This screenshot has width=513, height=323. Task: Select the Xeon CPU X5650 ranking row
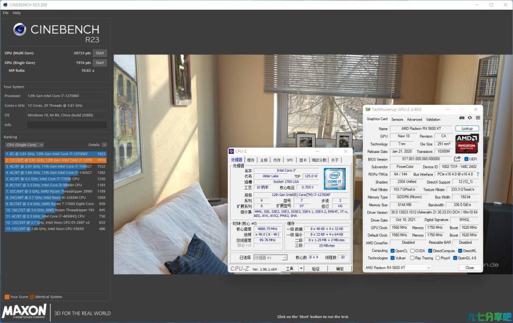tap(55, 229)
